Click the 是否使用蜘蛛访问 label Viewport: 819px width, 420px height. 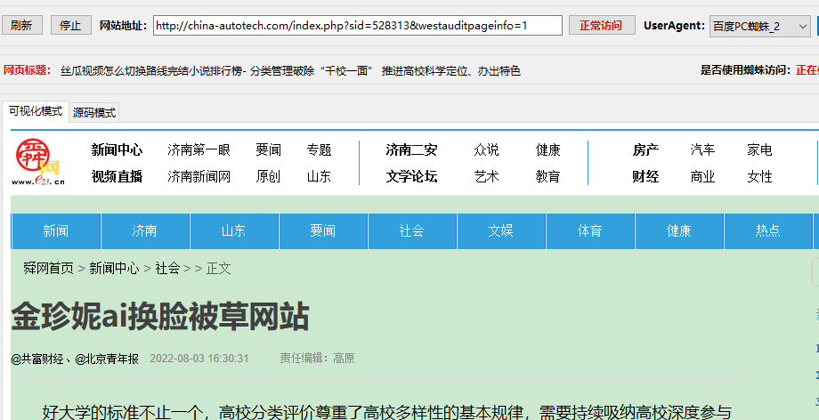[x=745, y=70]
